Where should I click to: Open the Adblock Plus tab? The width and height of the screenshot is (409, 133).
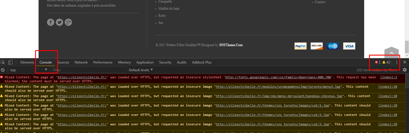point(202,62)
